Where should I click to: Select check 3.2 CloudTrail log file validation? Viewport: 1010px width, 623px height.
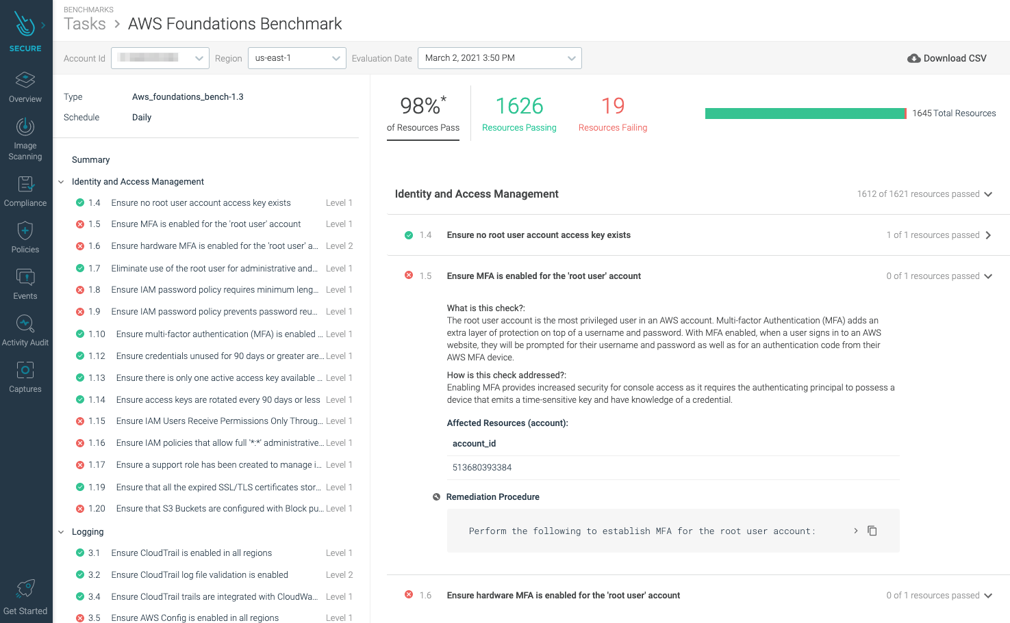(214, 575)
